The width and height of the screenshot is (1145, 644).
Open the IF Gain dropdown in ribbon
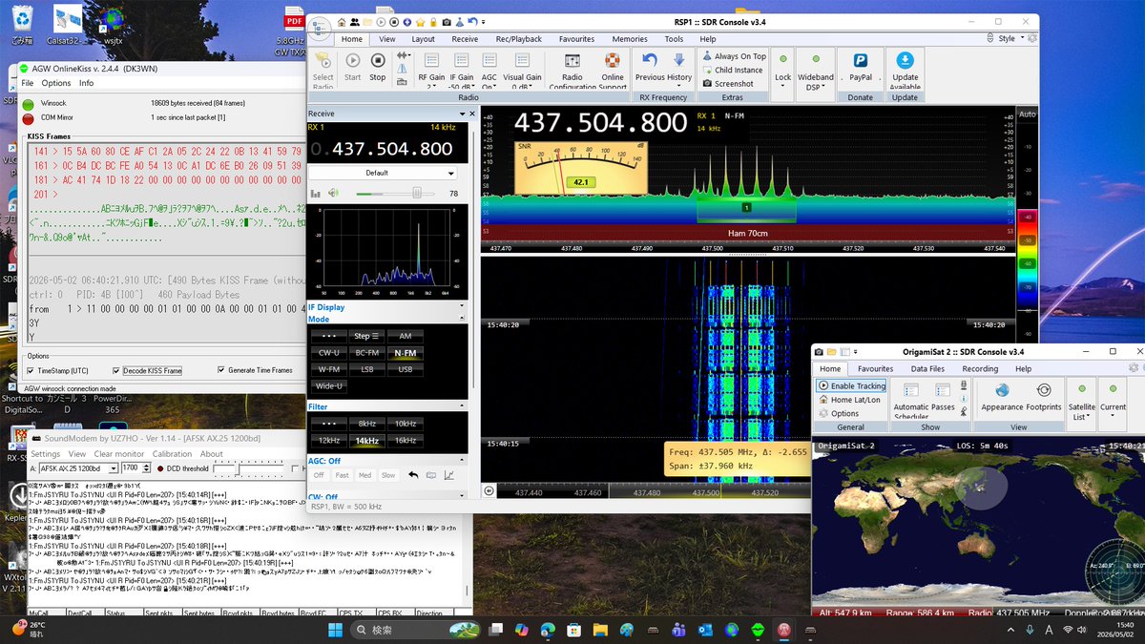(x=462, y=71)
